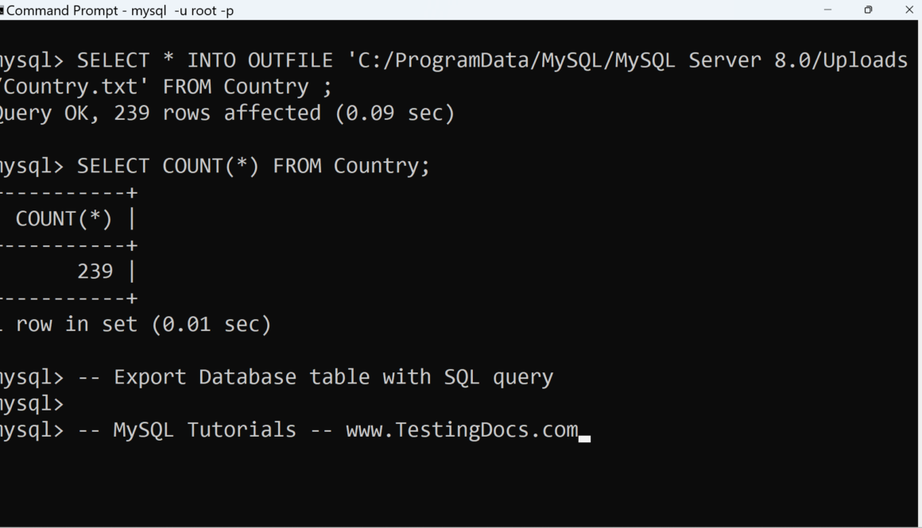Click the 'Export Database table' comment line
The width and height of the screenshot is (922, 528).
[316, 377]
